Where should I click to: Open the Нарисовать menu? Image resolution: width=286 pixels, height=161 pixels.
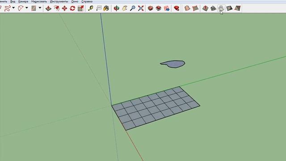click(x=39, y=1)
